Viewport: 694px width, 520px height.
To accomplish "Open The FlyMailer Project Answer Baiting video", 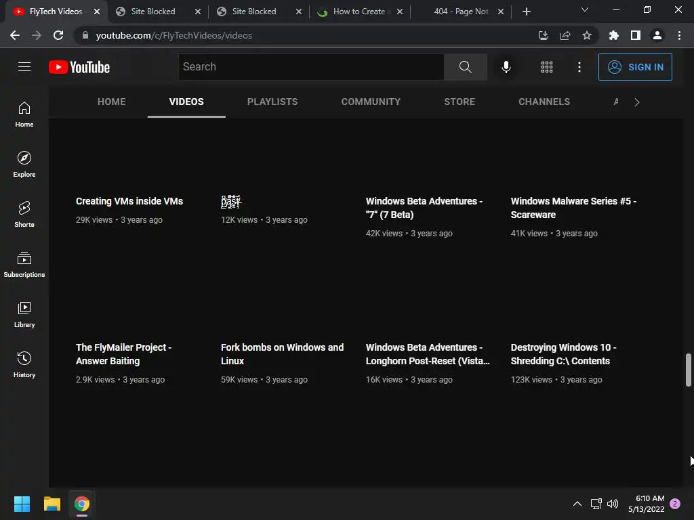I will (123, 354).
